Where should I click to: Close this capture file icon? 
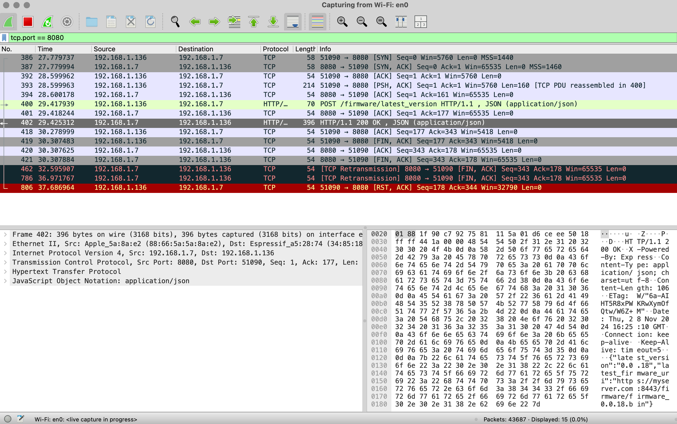tap(131, 22)
